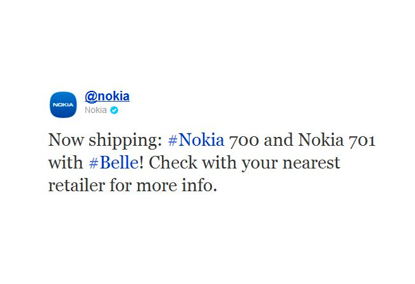Click the words 'more info.'

coord(177,186)
